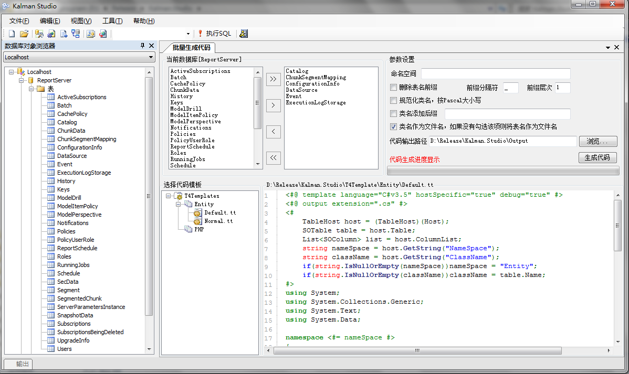Screen dimensions: 629x374
Task: Click the document with gear toolbar icon
Action: [x=51, y=34]
